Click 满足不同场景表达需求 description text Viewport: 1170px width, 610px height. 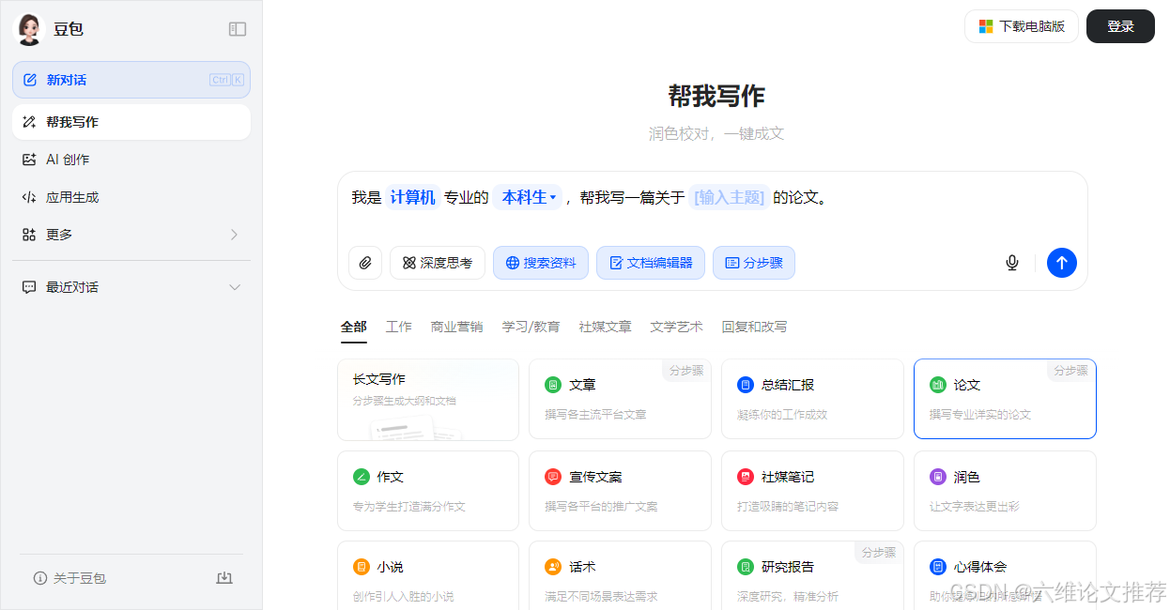pyautogui.click(x=601, y=596)
